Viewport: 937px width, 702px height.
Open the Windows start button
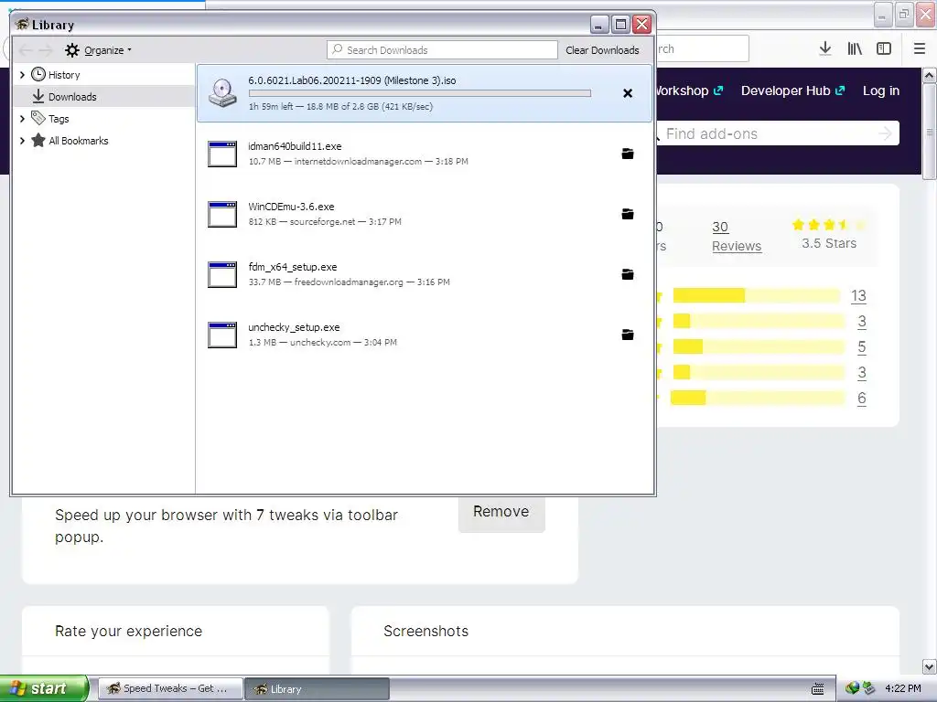tap(44, 688)
